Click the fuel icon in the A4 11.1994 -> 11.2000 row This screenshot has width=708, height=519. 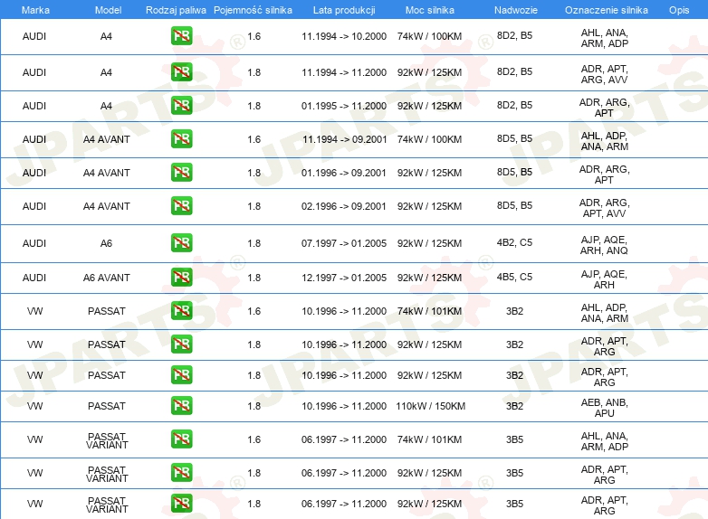(x=181, y=72)
